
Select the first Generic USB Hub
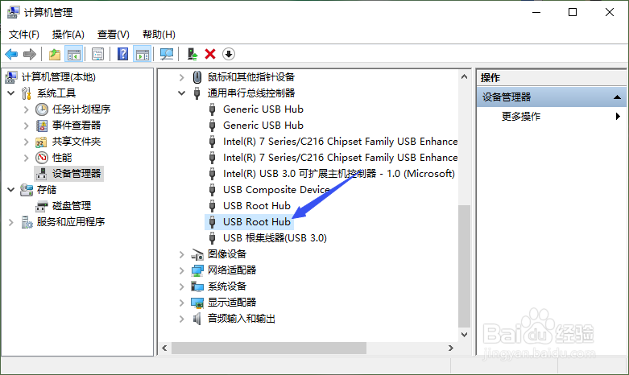click(263, 109)
